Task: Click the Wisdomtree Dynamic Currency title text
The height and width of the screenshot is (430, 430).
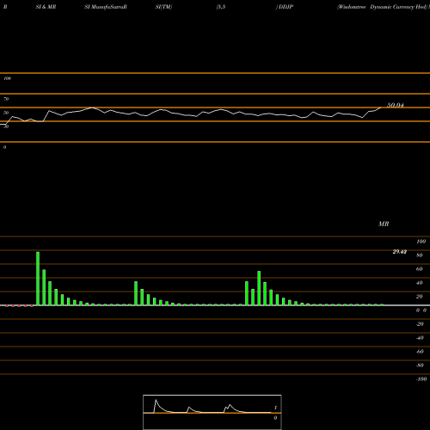Action: (x=384, y=7)
